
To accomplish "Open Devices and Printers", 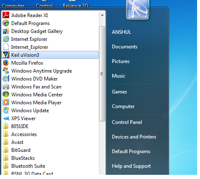I will point(134,137).
